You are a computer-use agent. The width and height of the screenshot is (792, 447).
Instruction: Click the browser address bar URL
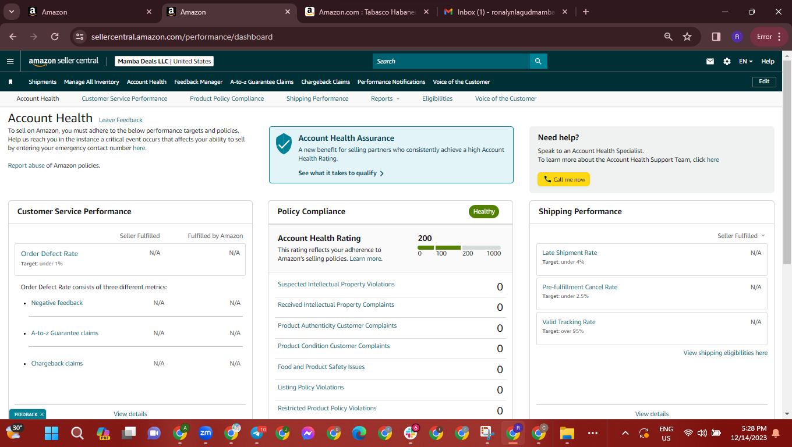coord(182,37)
